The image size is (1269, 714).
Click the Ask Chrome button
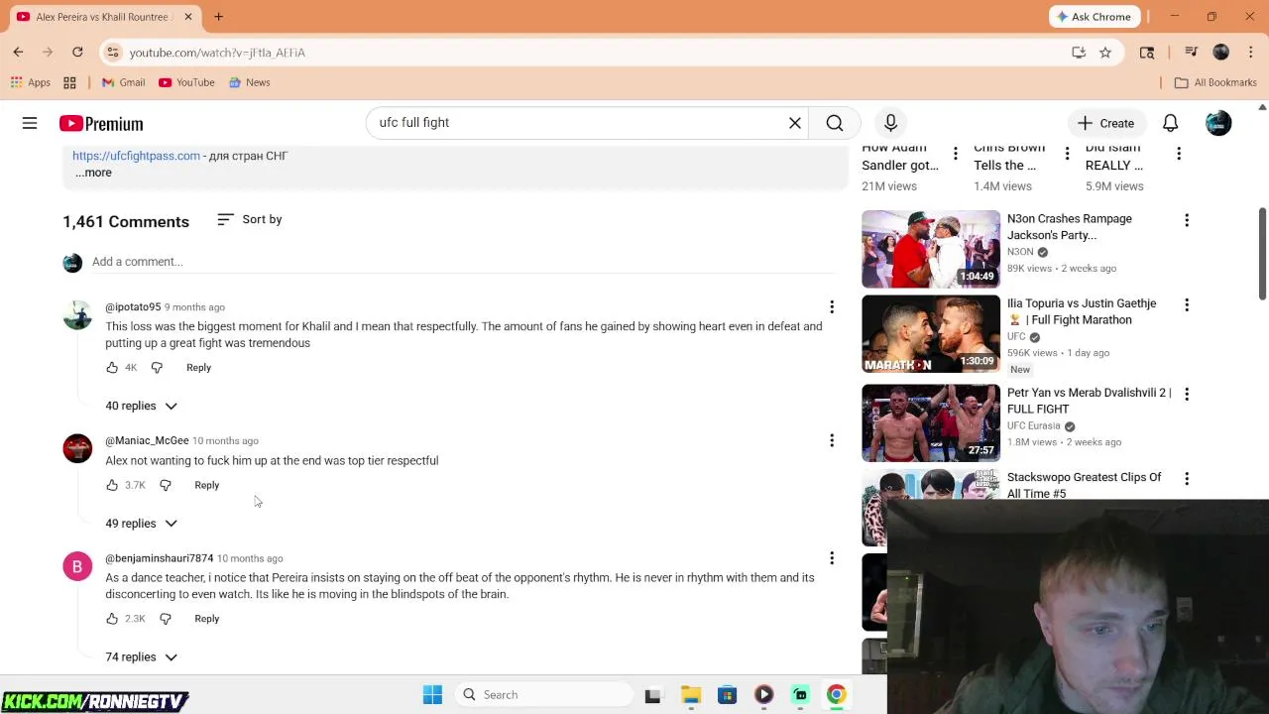pos(1096,17)
